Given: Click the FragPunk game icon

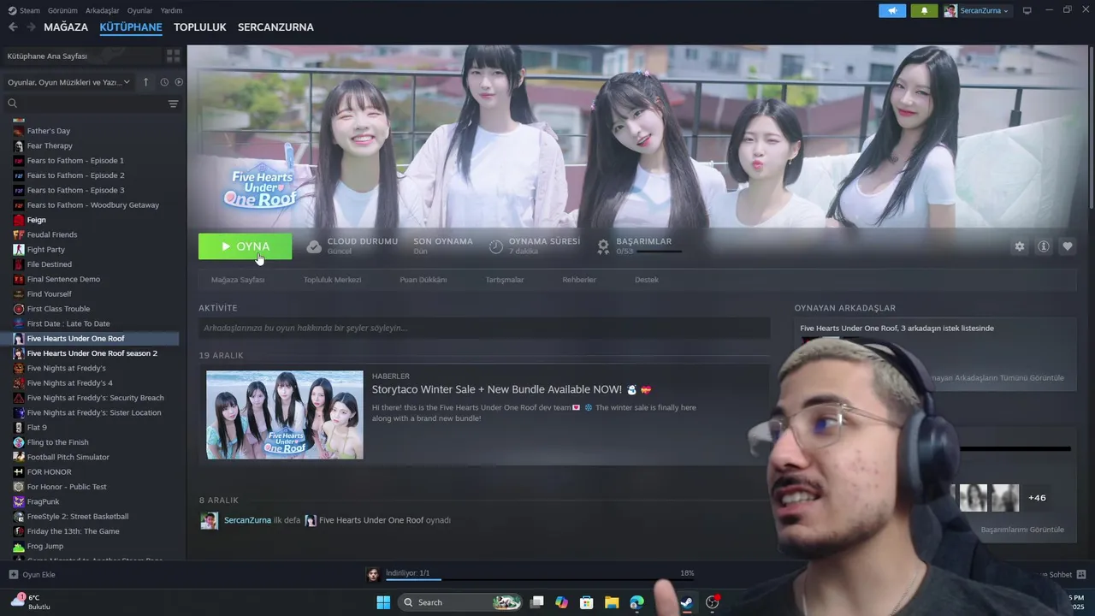Looking at the screenshot, I should point(19,501).
